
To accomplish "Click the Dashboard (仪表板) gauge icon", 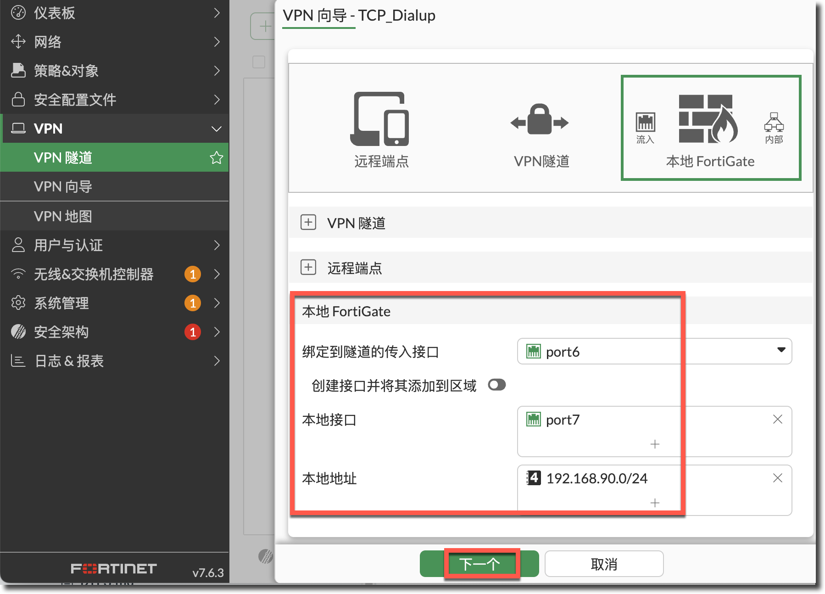I will coord(18,13).
